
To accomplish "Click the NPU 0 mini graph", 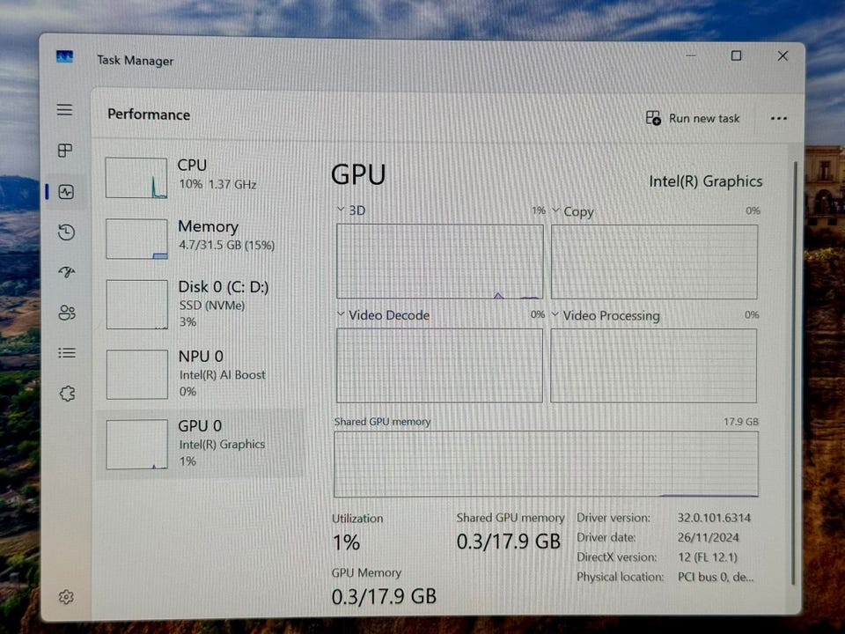I will pos(137,374).
